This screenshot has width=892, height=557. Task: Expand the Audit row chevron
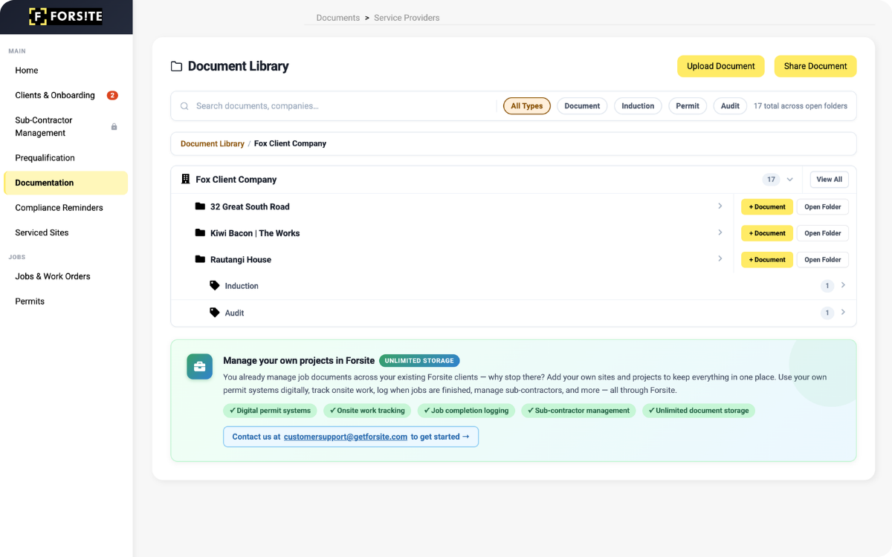(843, 313)
